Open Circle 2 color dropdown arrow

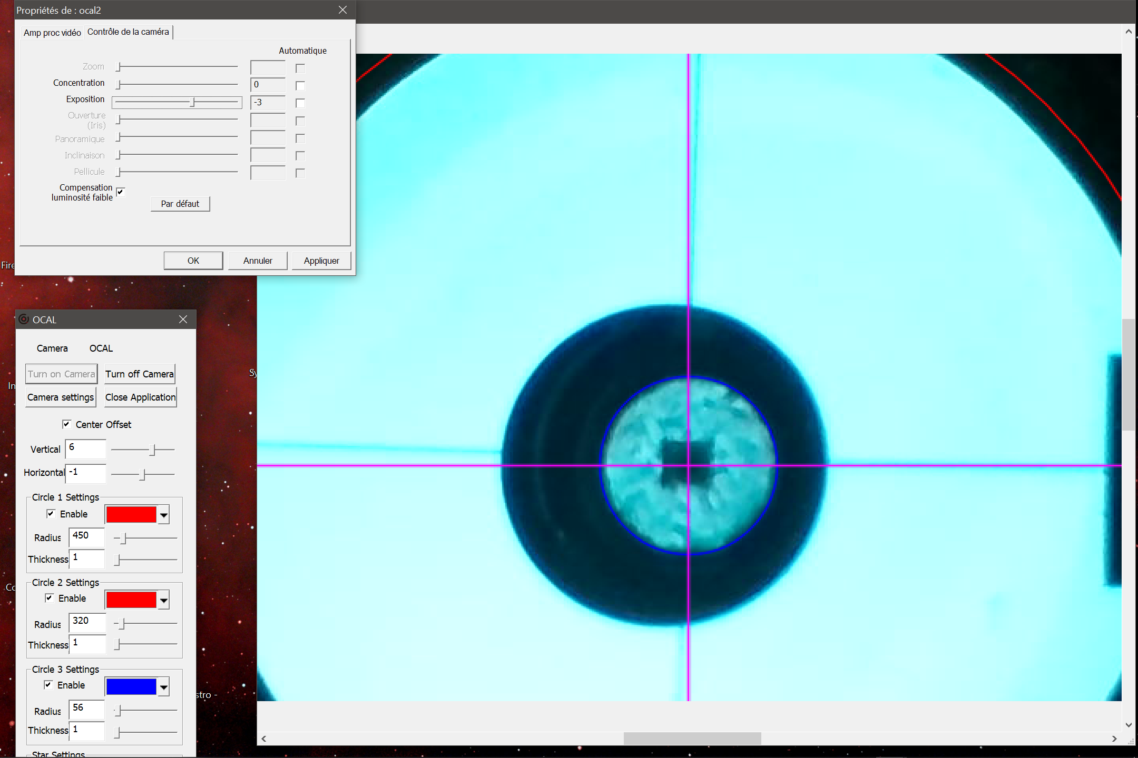pos(164,600)
